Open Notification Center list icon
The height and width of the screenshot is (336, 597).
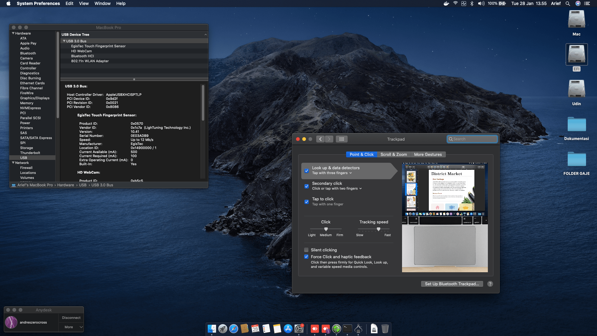click(587, 3)
